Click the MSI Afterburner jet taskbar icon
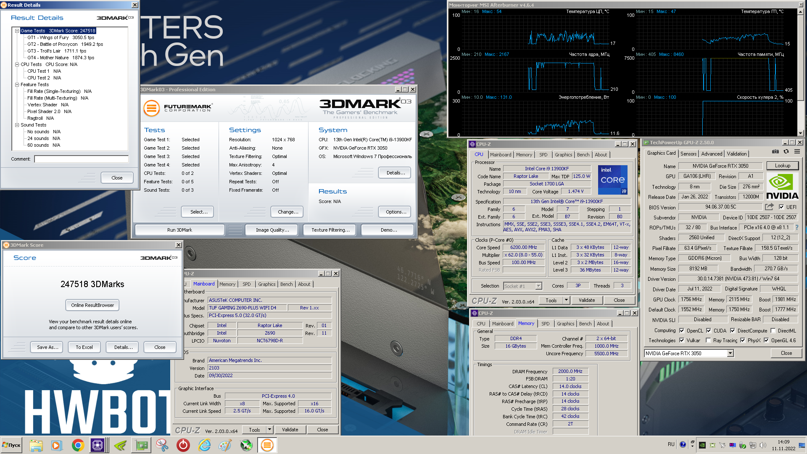The image size is (807, 454). (x=246, y=445)
